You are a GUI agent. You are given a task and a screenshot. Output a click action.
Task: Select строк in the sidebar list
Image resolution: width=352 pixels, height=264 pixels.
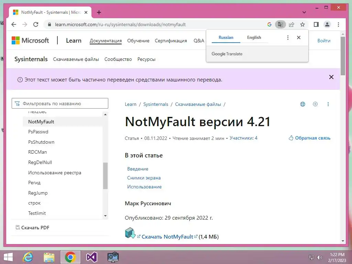pos(34,203)
